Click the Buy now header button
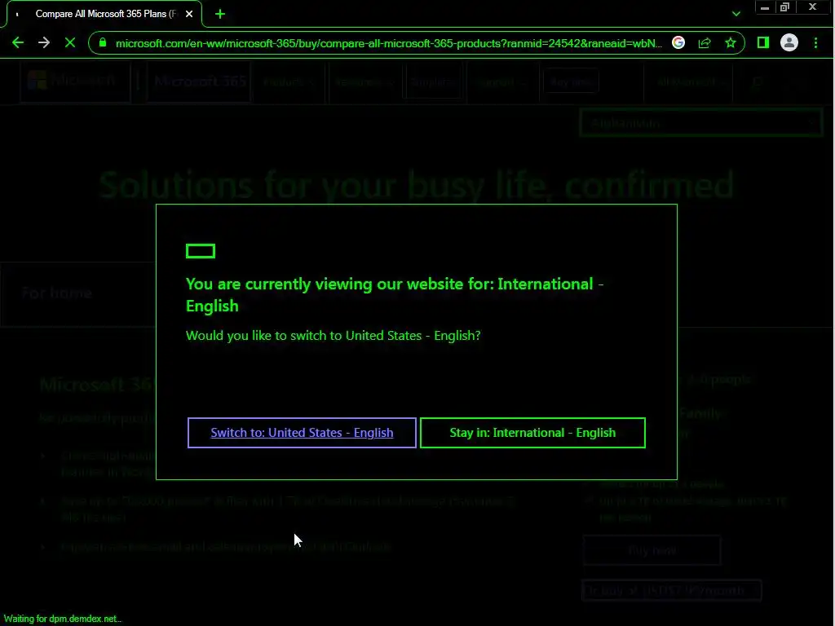The image size is (835, 626). [571, 82]
